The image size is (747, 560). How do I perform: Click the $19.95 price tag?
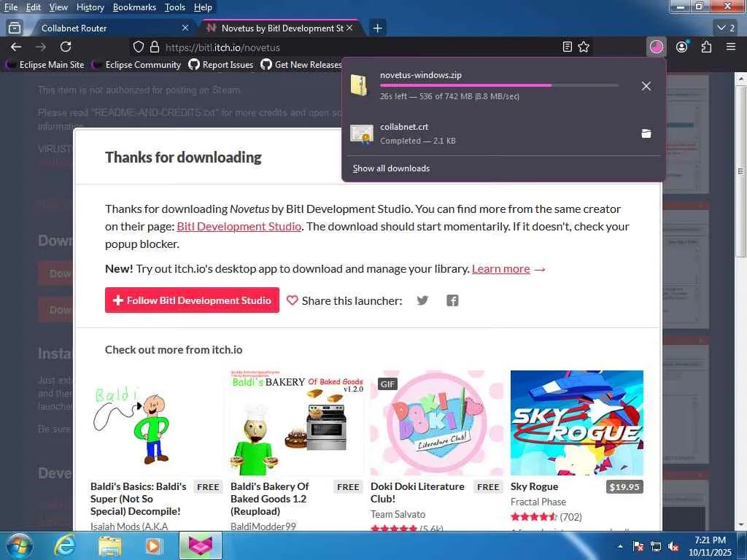coord(624,487)
